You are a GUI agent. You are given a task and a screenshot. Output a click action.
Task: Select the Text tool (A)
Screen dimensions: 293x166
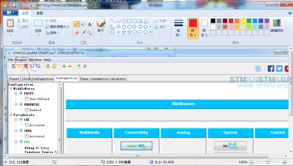click(89, 24)
